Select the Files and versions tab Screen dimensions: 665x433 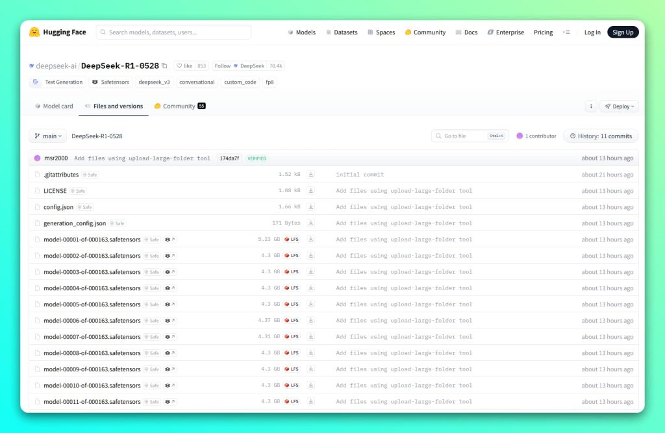click(x=114, y=106)
